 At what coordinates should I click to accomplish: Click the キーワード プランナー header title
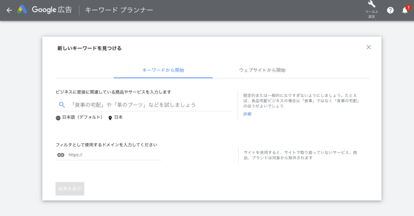[119, 10]
